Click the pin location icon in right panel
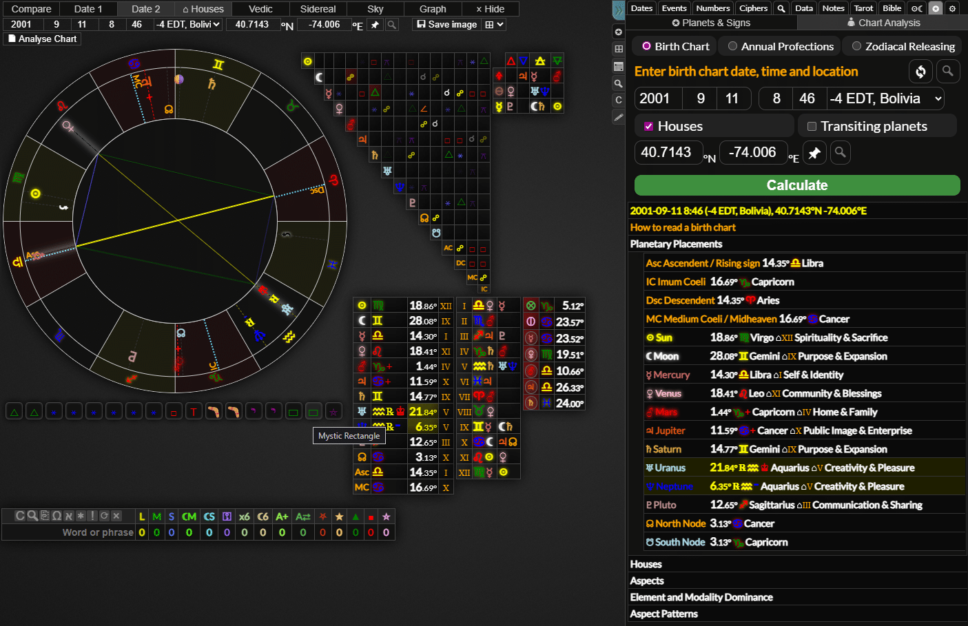The width and height of the screenshot is (968, 626). tap(814, 153)
